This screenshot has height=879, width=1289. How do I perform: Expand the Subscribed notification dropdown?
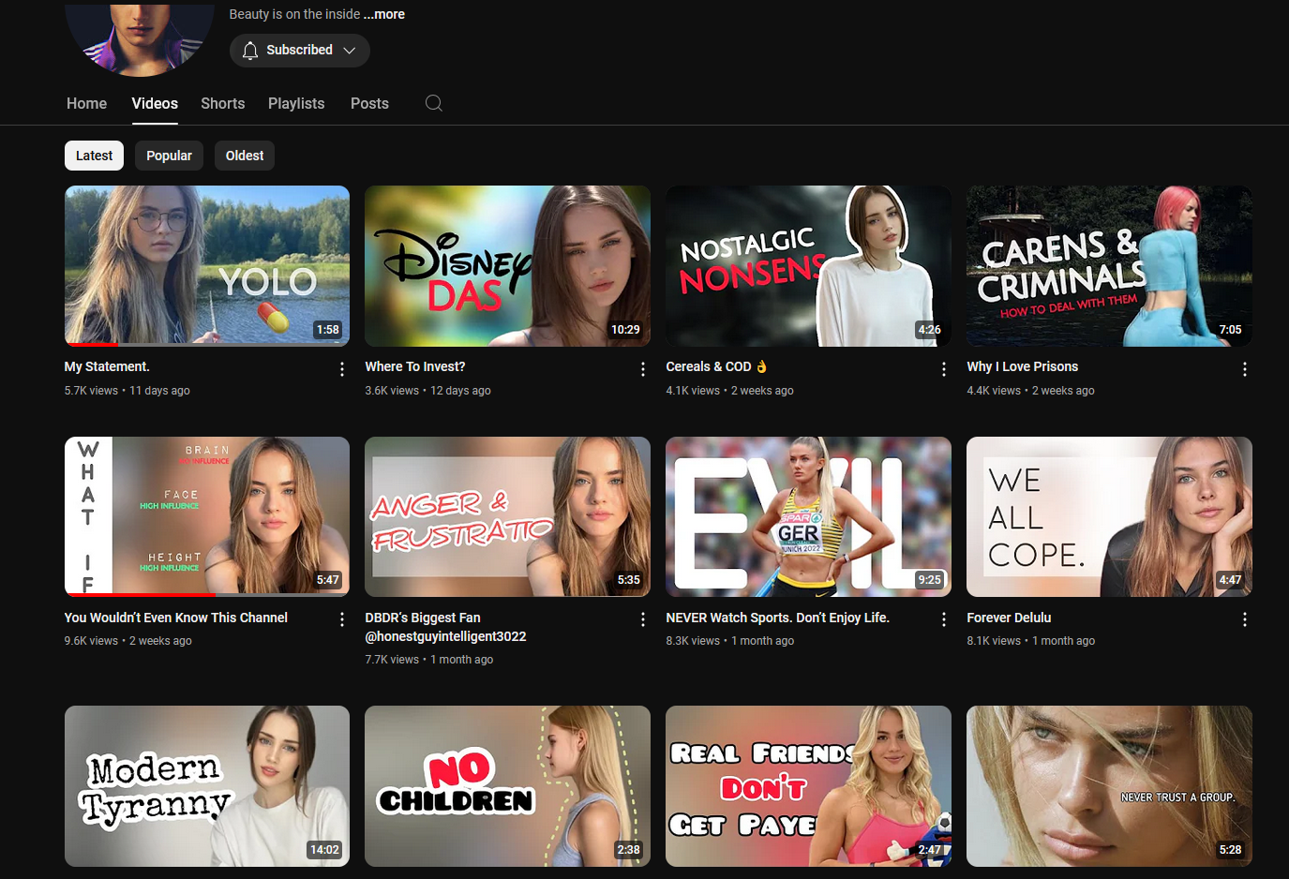pyautogui.click(x=299, y=51)
